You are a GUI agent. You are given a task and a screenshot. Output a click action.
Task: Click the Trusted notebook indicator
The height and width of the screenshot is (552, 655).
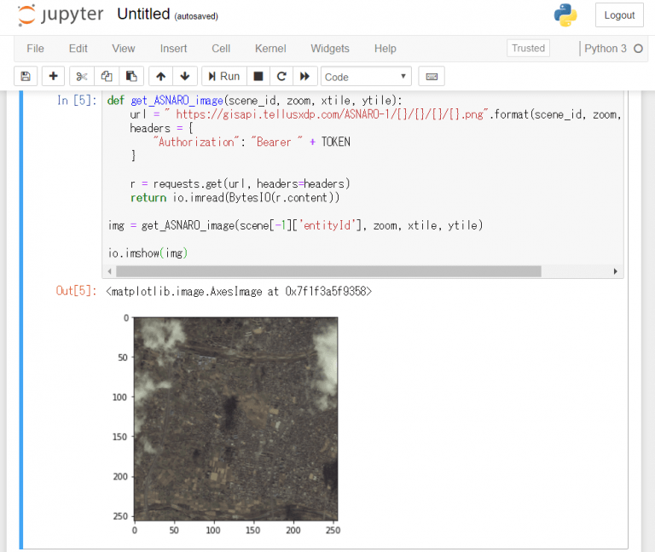528,48
